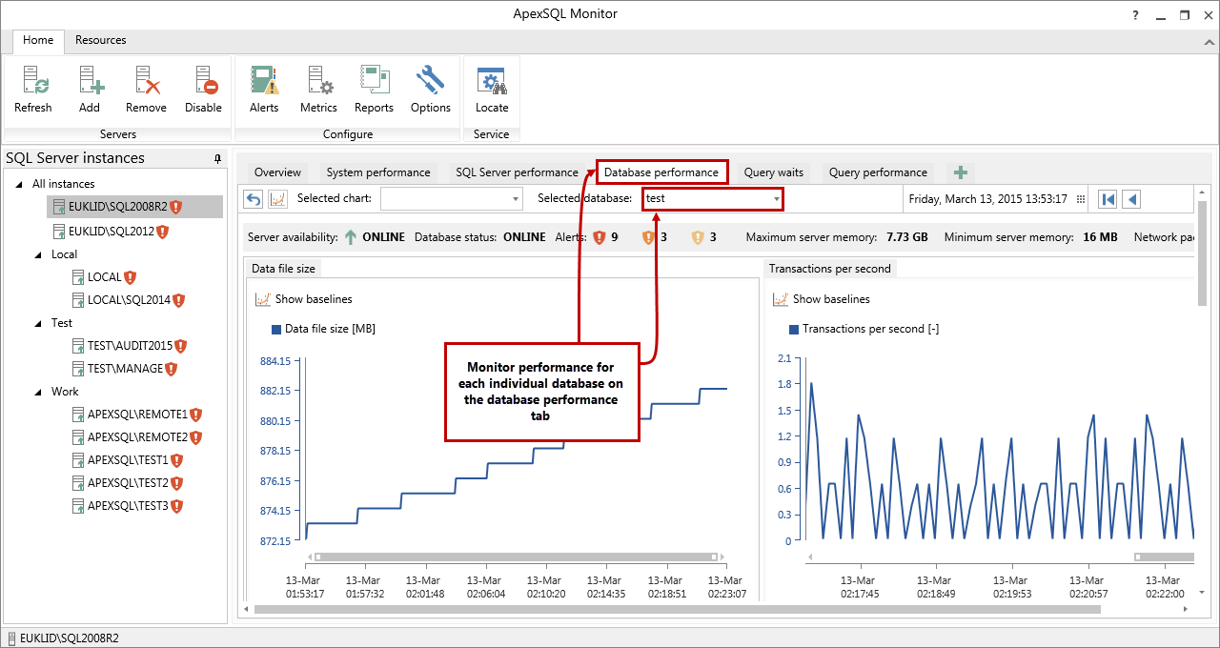Screen dimensions: 1220x648
Task: Click the Maximum server memory 7.73 GB value
Action: tap(905, 237)
